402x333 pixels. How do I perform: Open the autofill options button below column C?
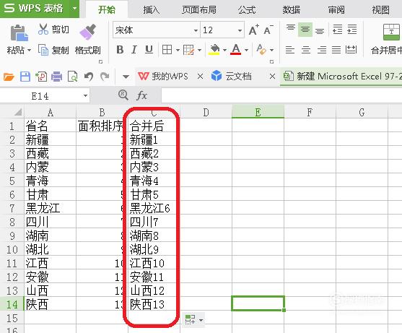193,320
